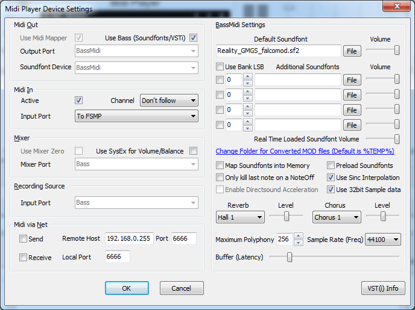Image resolution: width=415 pixels, height=310 pixels.
Task: Increase Maximum Polyphony with up arrow
Action: (x=298, y=236)
